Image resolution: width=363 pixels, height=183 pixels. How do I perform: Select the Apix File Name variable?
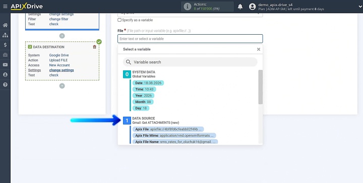coord(175,142)
